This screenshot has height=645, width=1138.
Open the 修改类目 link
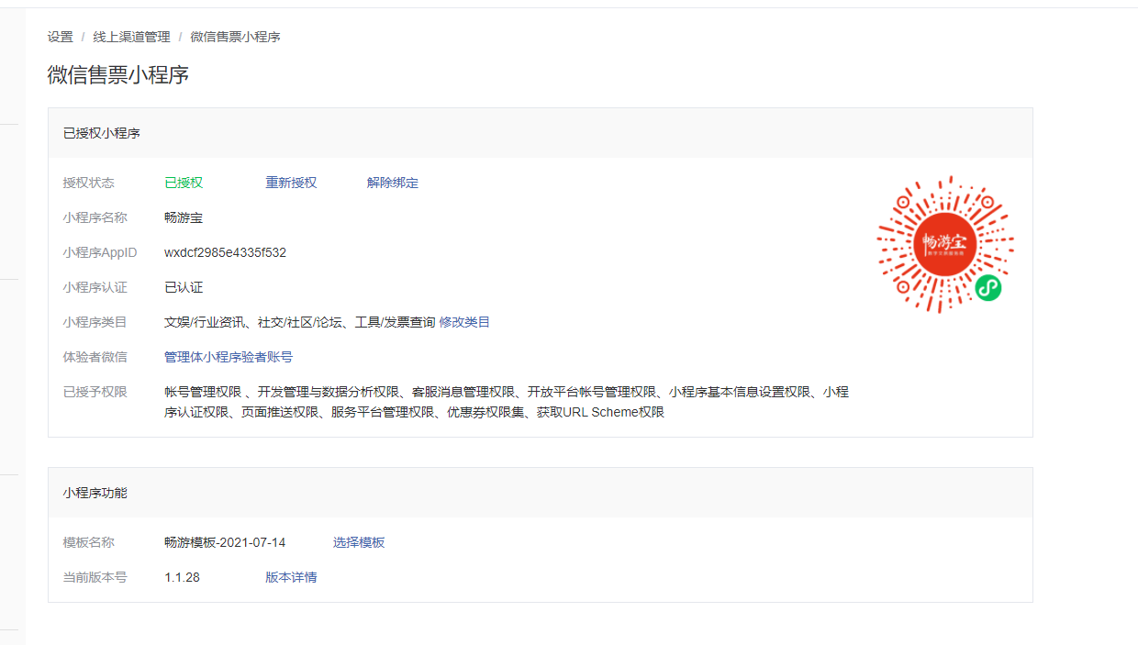click(x=464, y=322)
